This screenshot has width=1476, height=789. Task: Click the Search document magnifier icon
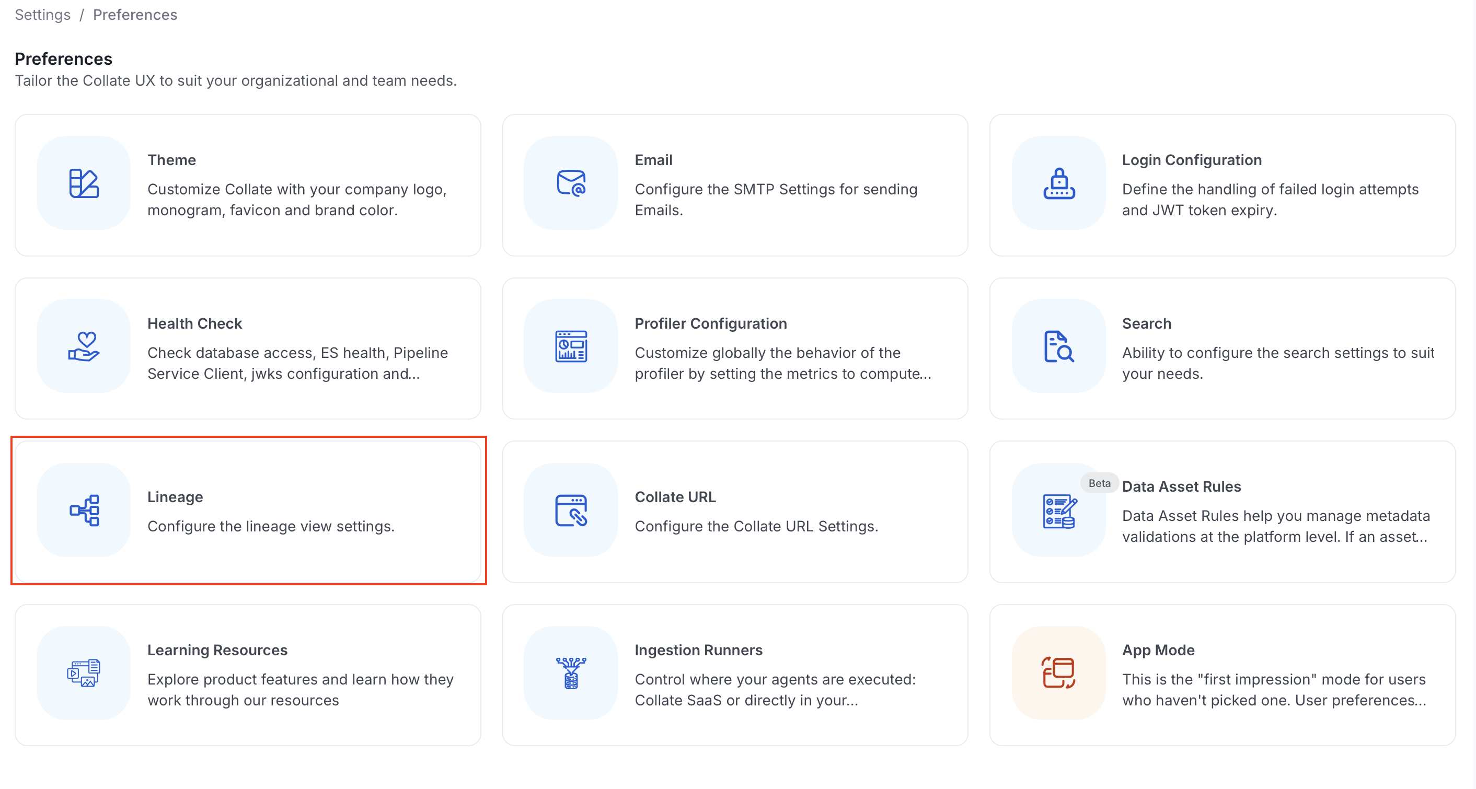(x=1058, y=346)
